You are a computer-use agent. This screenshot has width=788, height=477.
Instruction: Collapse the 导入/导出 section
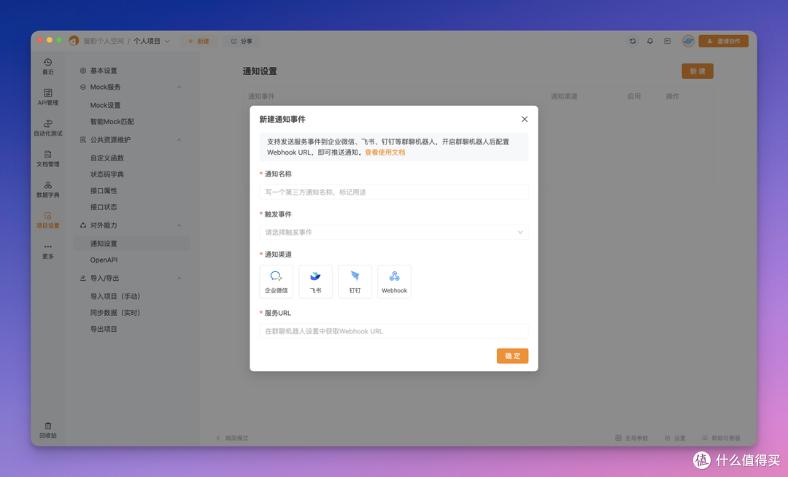click(x=179, y=278)
